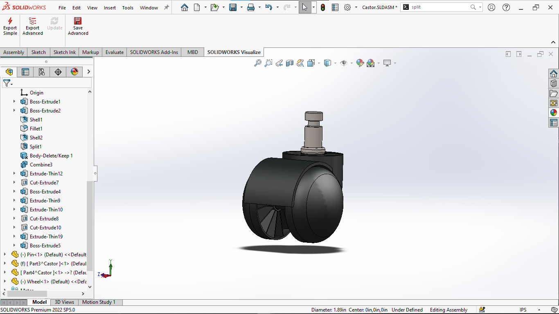Open the user login account icon

click(491, 7)
